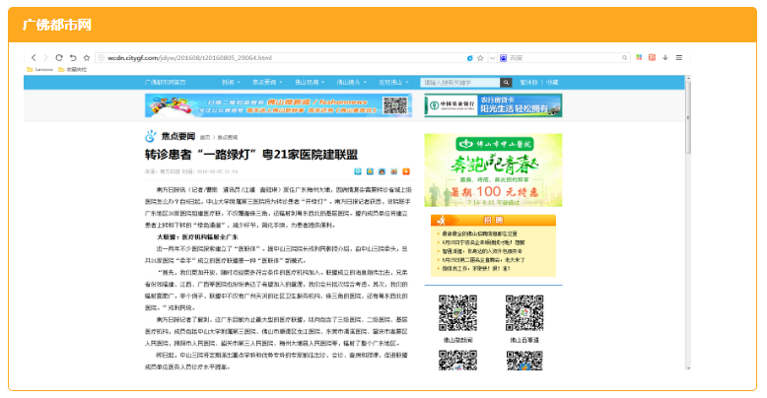Go back with the browser back arrow
The image size is (767, 398).
tap(34, 58)
